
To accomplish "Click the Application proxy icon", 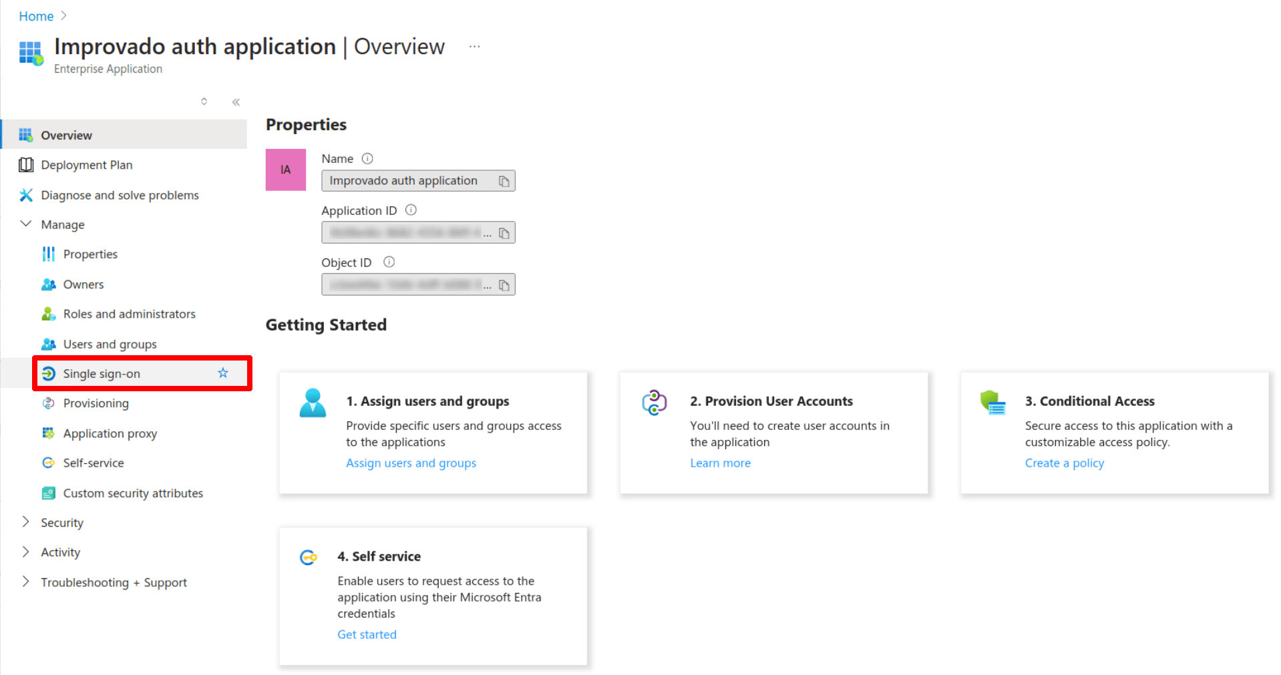I will [x=49, y=433].
